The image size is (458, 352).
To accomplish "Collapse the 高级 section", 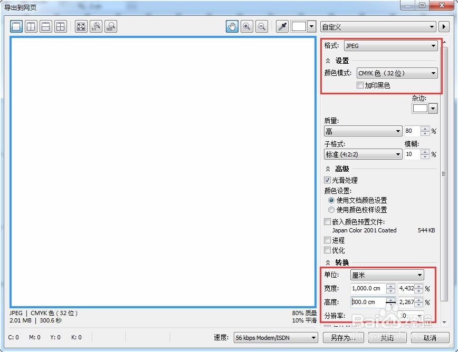I will click(328, 169).
